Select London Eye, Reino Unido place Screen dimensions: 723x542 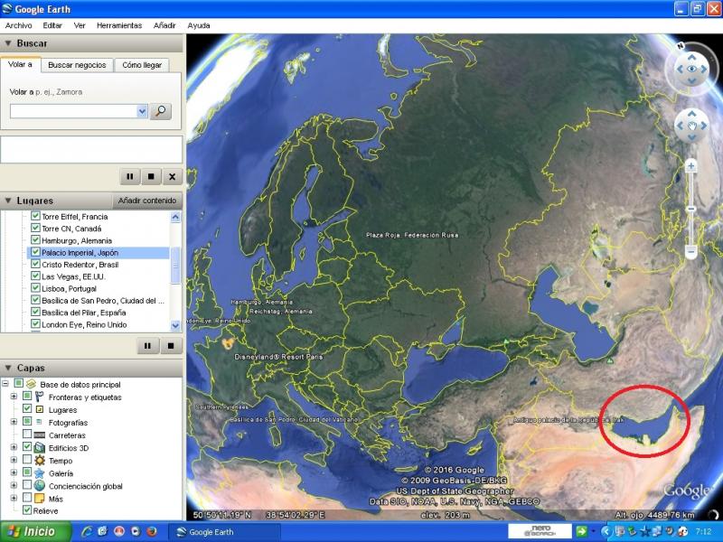tap(84, 324)
